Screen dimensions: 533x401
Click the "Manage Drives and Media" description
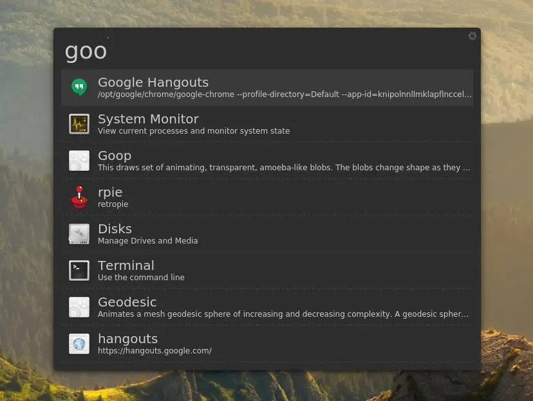click(x=148, y=241)
